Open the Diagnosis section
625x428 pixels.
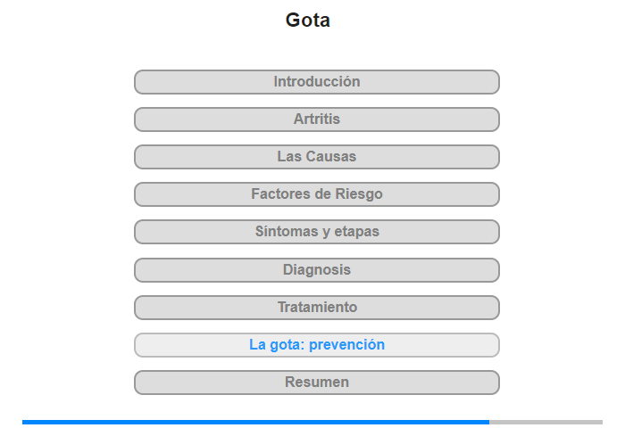[316, 270]
